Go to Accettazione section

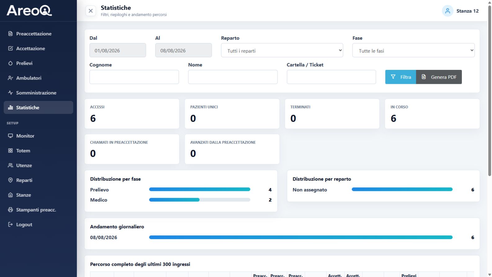[38, 48]
